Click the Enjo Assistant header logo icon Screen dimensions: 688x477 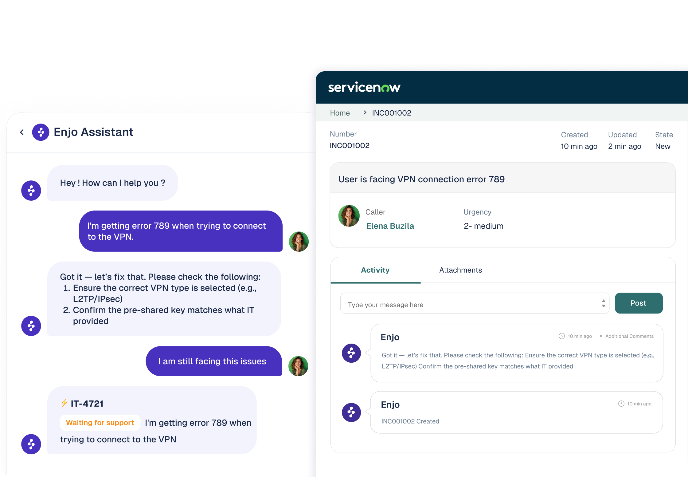[x=41, y=132]
